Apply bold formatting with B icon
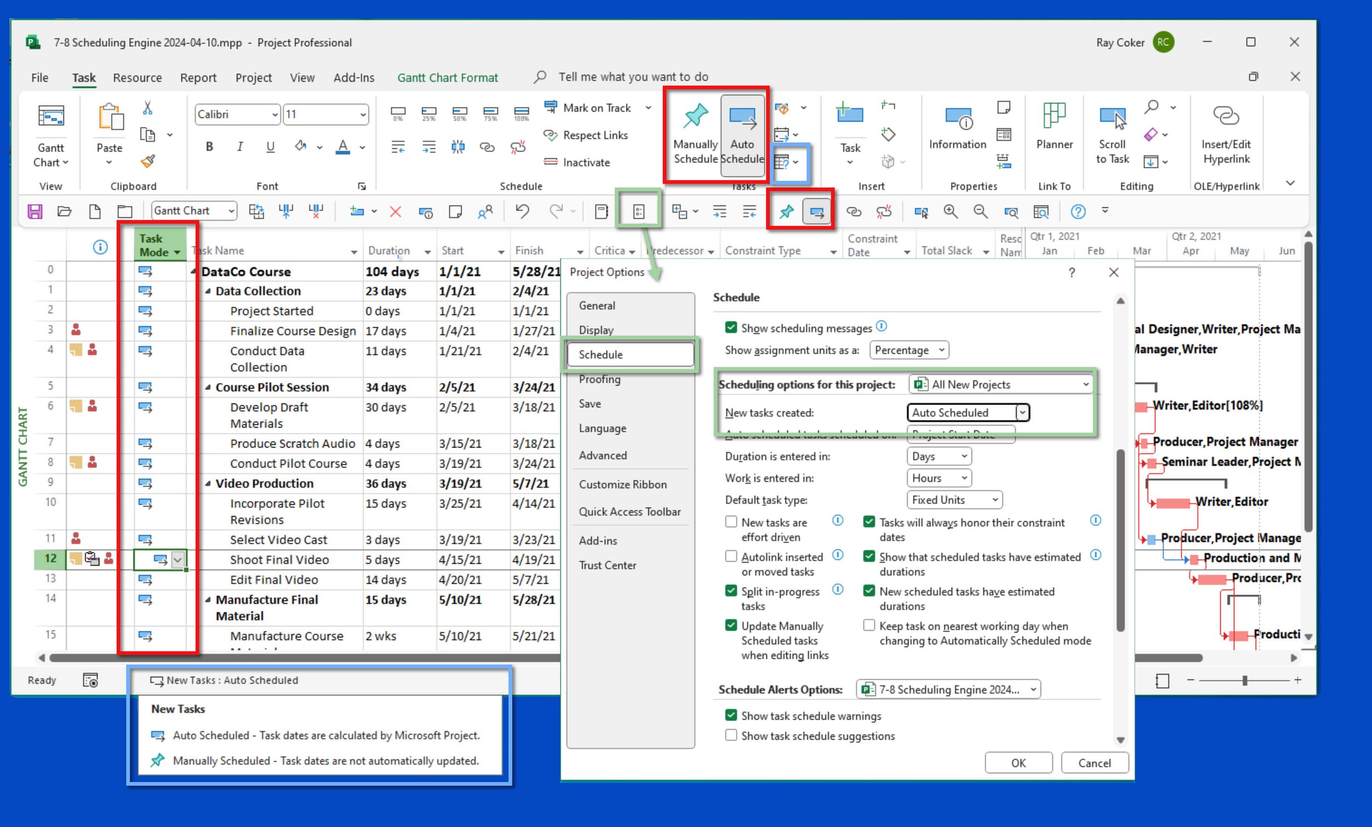 tap(209, 147)
